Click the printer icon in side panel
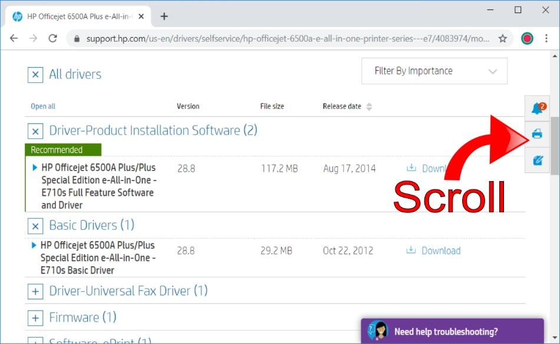The height and width of the screenshot is (344, 560). point(537,134)
